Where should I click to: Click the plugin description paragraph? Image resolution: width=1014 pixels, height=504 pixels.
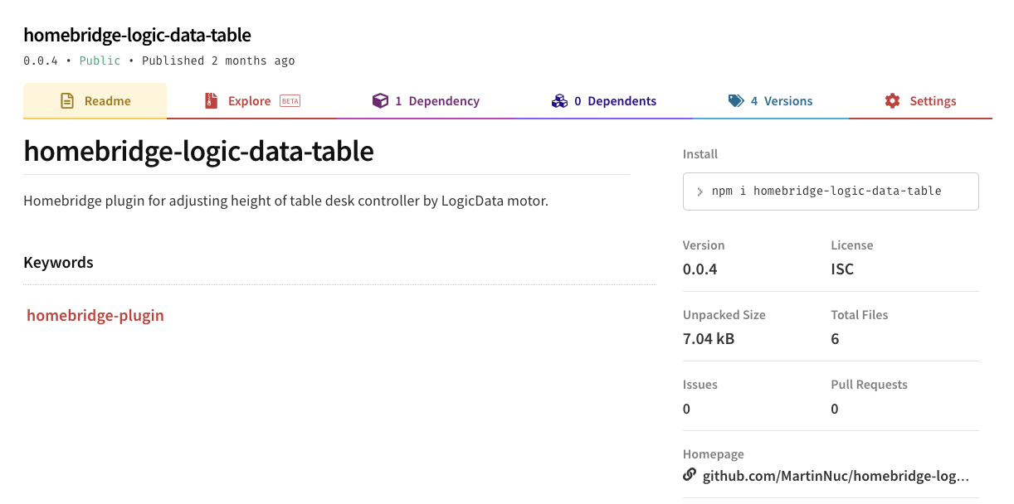(286, 201)
